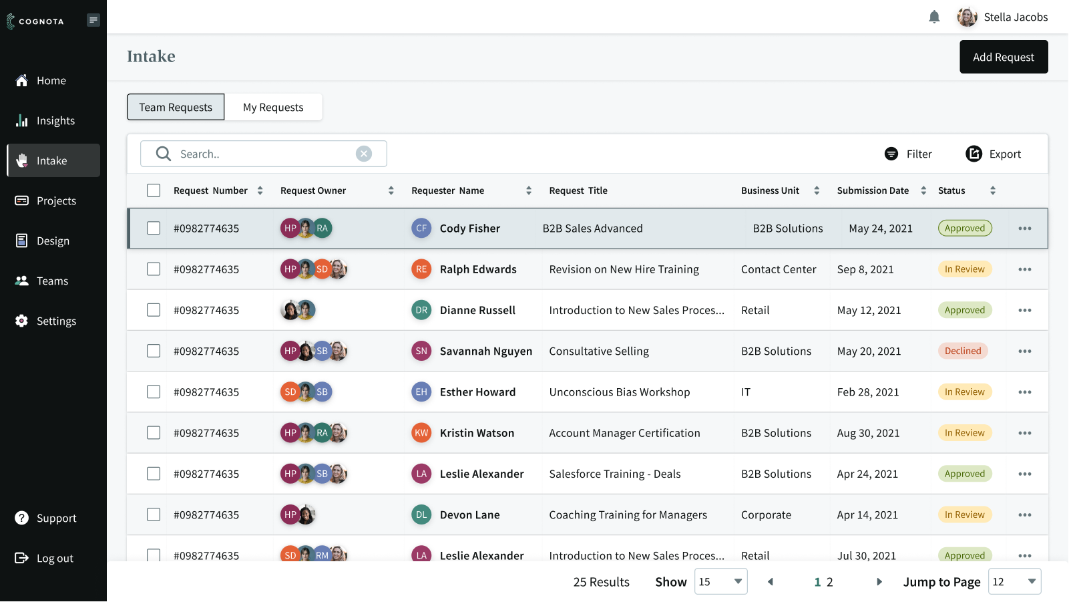
Task: Select the checkbox for Cody Fisher's request
Action: click(153, 228)
